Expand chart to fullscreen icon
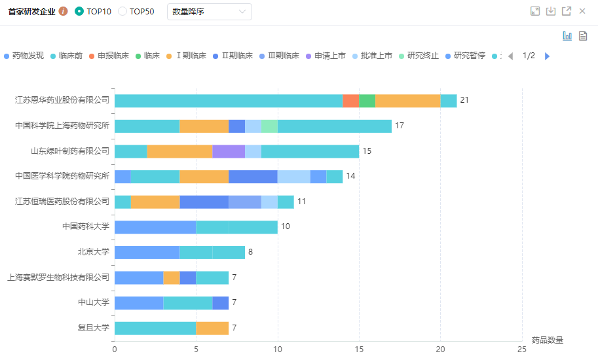 [535, 11]
